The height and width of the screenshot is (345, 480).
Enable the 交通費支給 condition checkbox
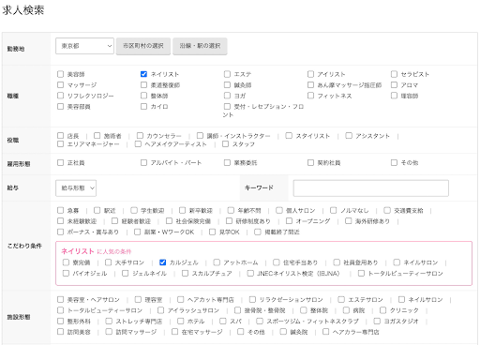pos(387,210)
